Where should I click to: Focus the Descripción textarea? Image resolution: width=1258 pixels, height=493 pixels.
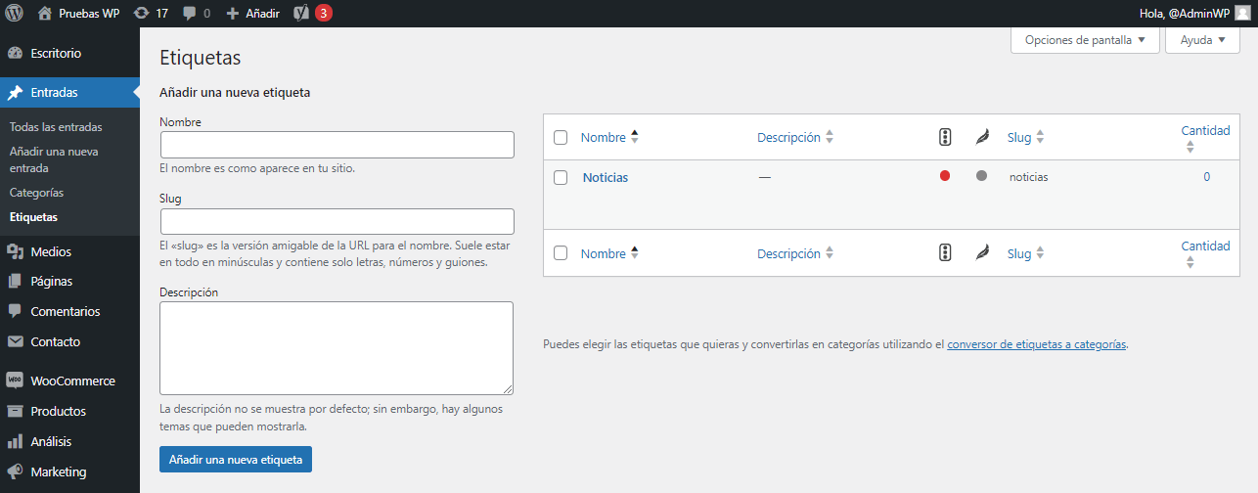tap(337, 348)
